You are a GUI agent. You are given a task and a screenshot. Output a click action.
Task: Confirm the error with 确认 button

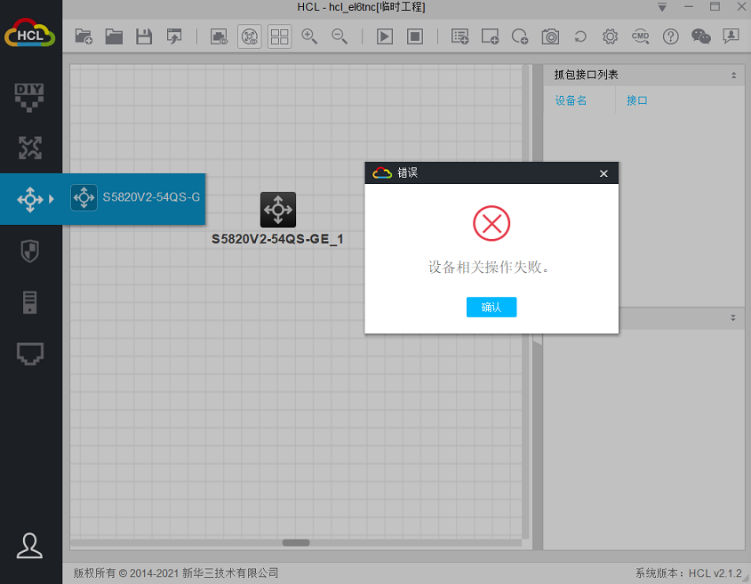coord(491,307)
